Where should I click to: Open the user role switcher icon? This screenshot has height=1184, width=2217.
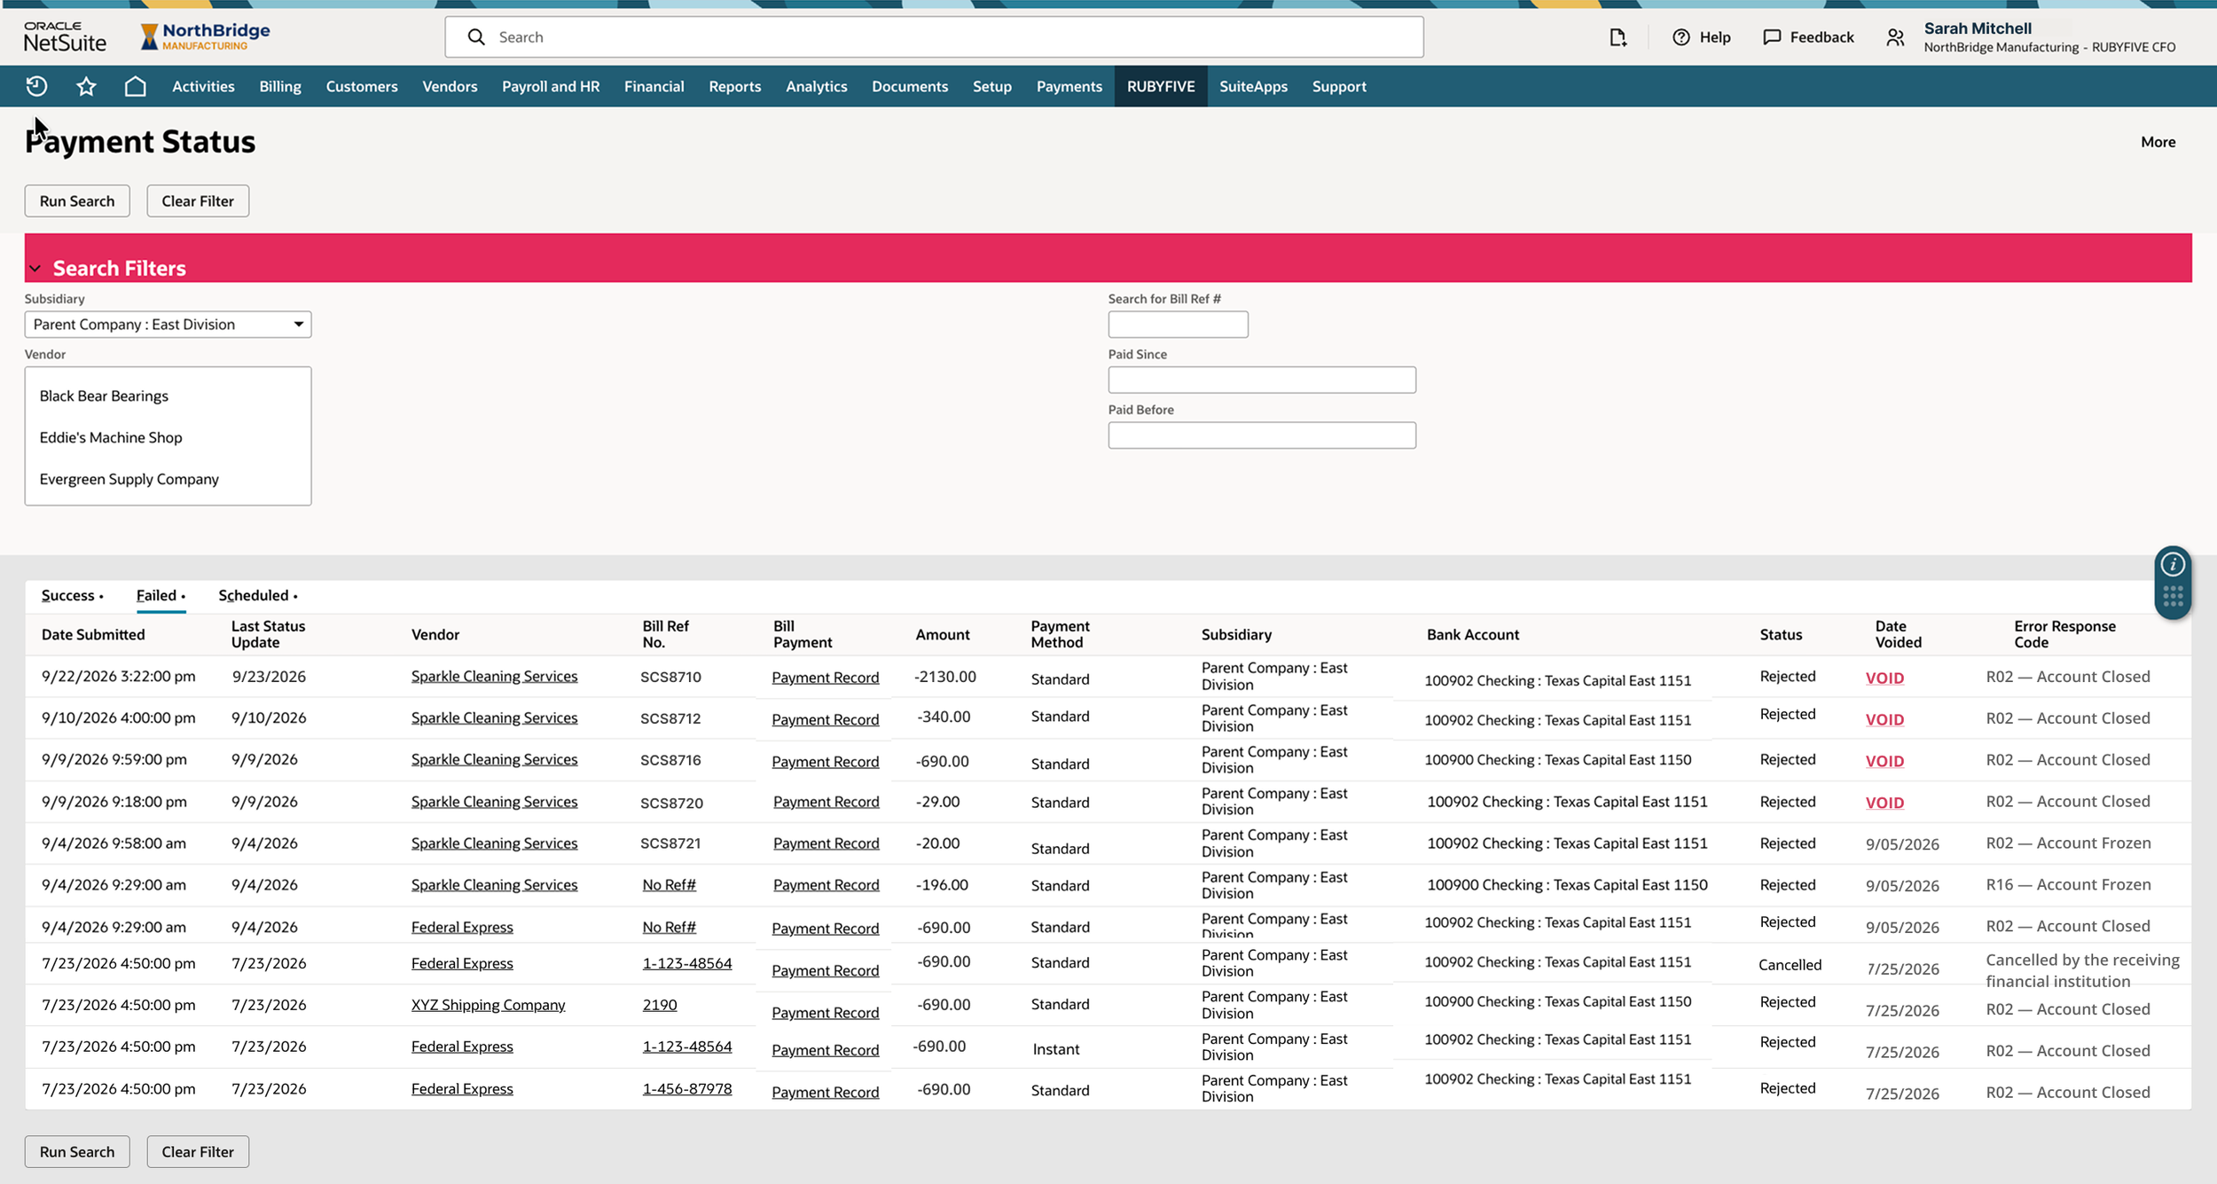(1895, 37)
